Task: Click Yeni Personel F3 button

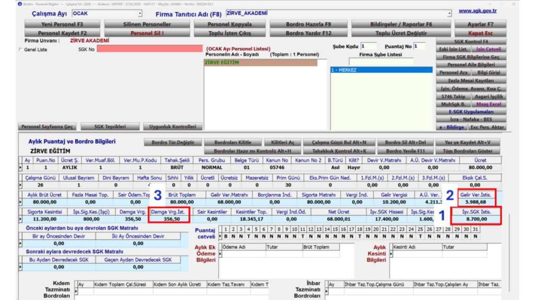Action: [x=62, y=24]
